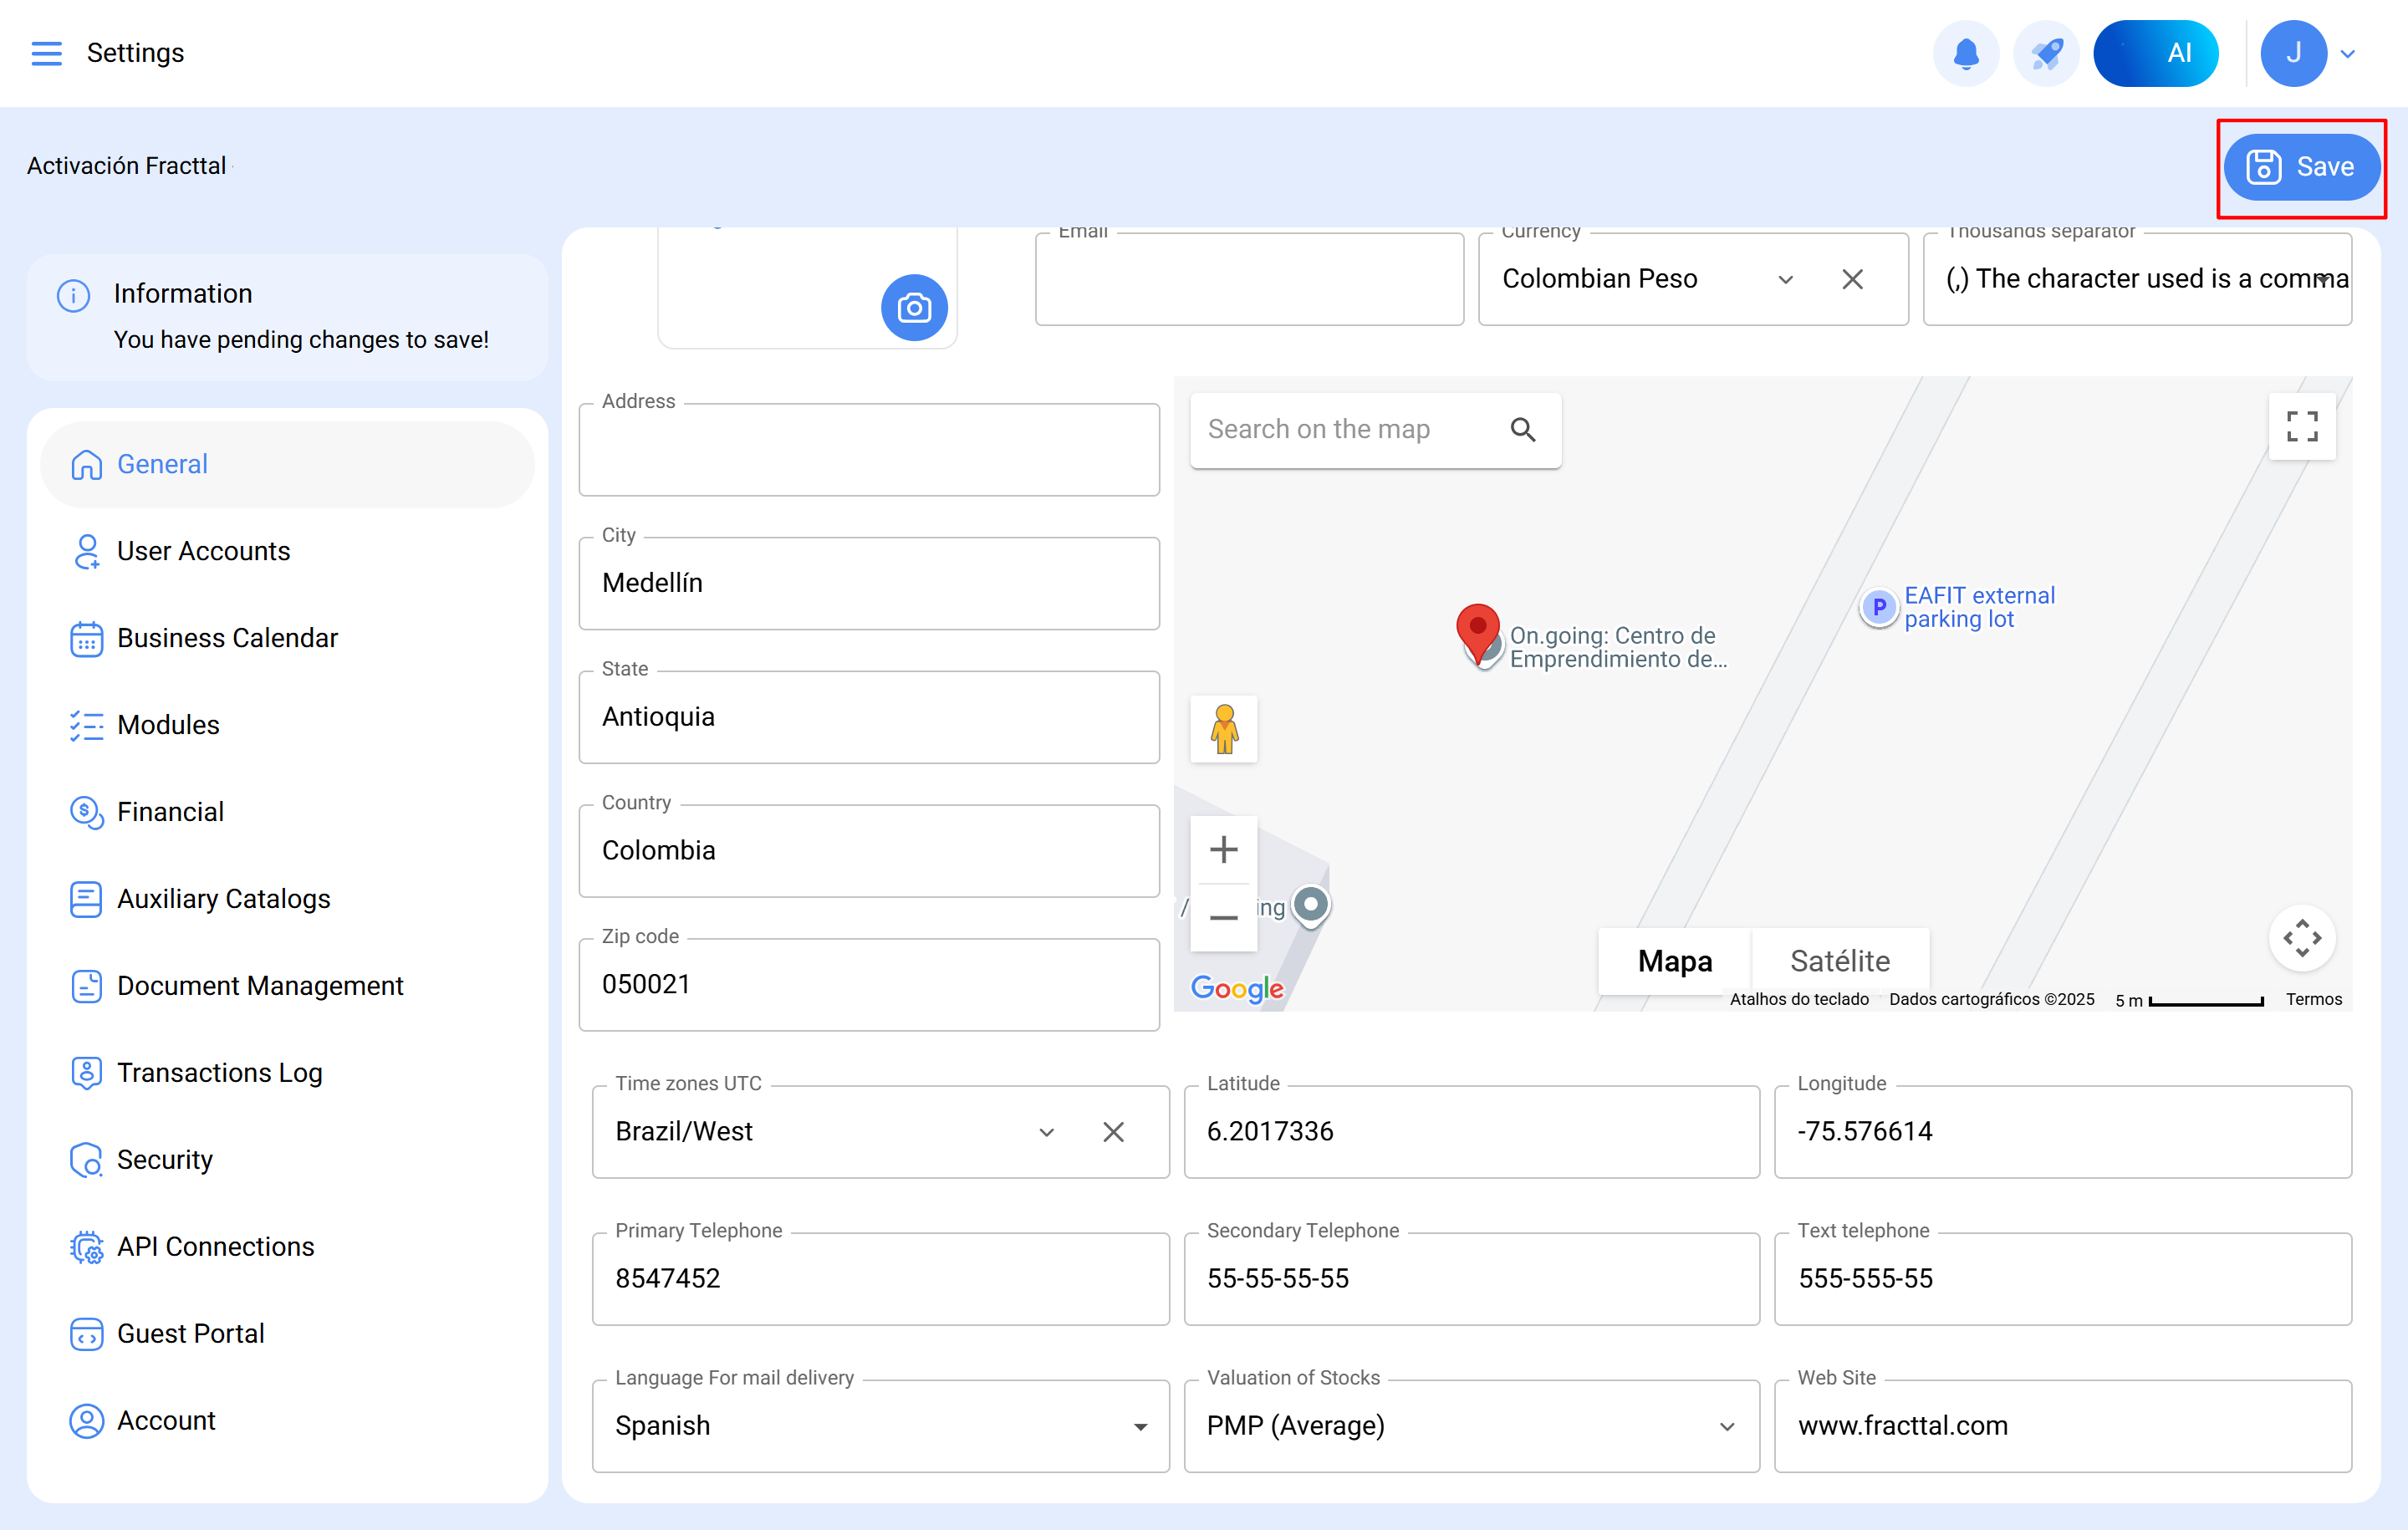Open the hamburger navigation menu
Screen dimensions: 2408x1530
click(46, 53)
